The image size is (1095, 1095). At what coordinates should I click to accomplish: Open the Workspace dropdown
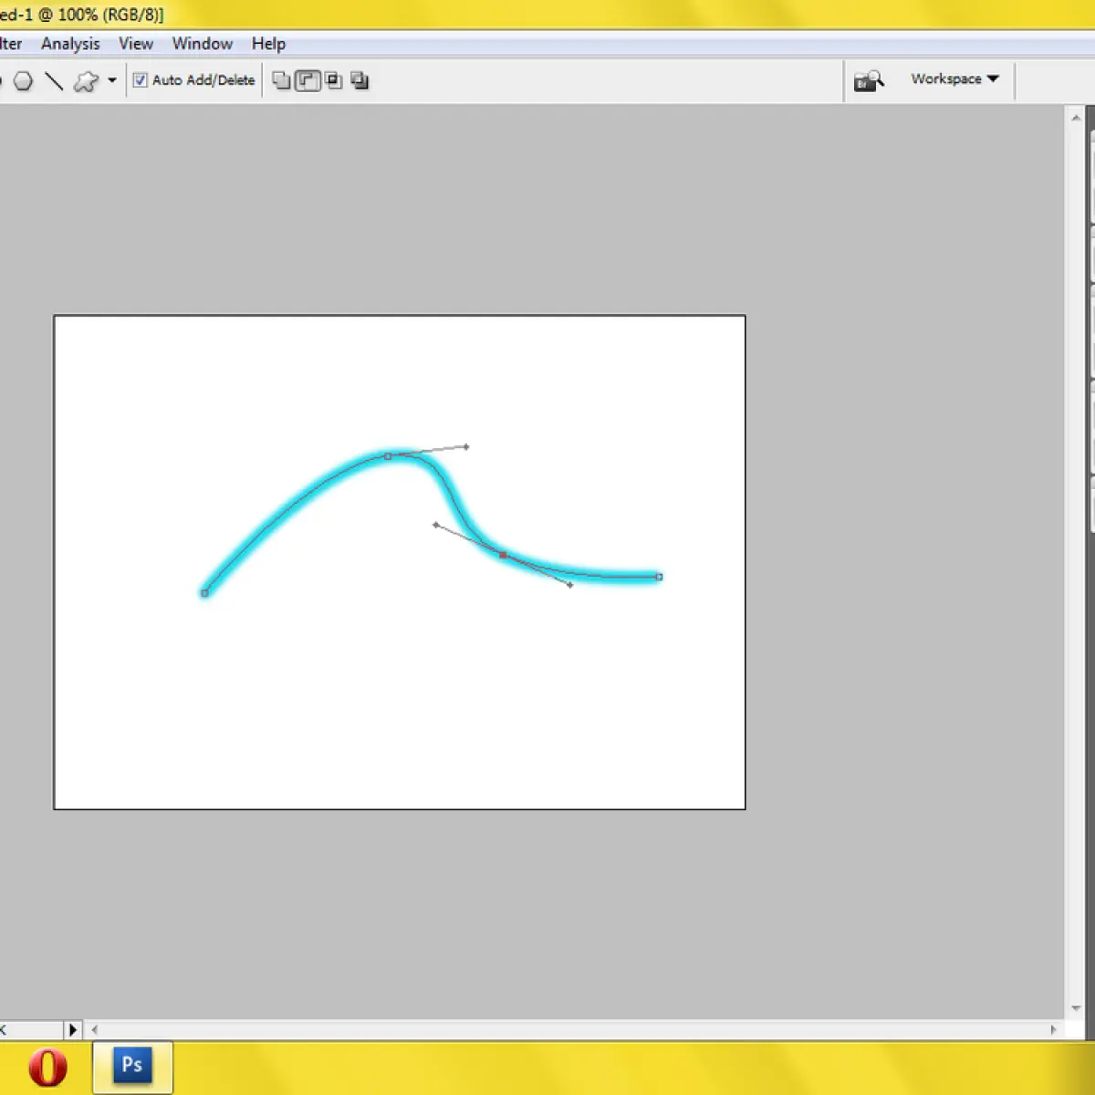click(x=954, y=79)
